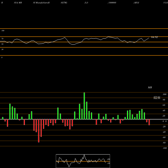168x168 pixels.
Task: Click the overlapping 359.82 / 344.99 price label
Action: (x=157, y=98)
